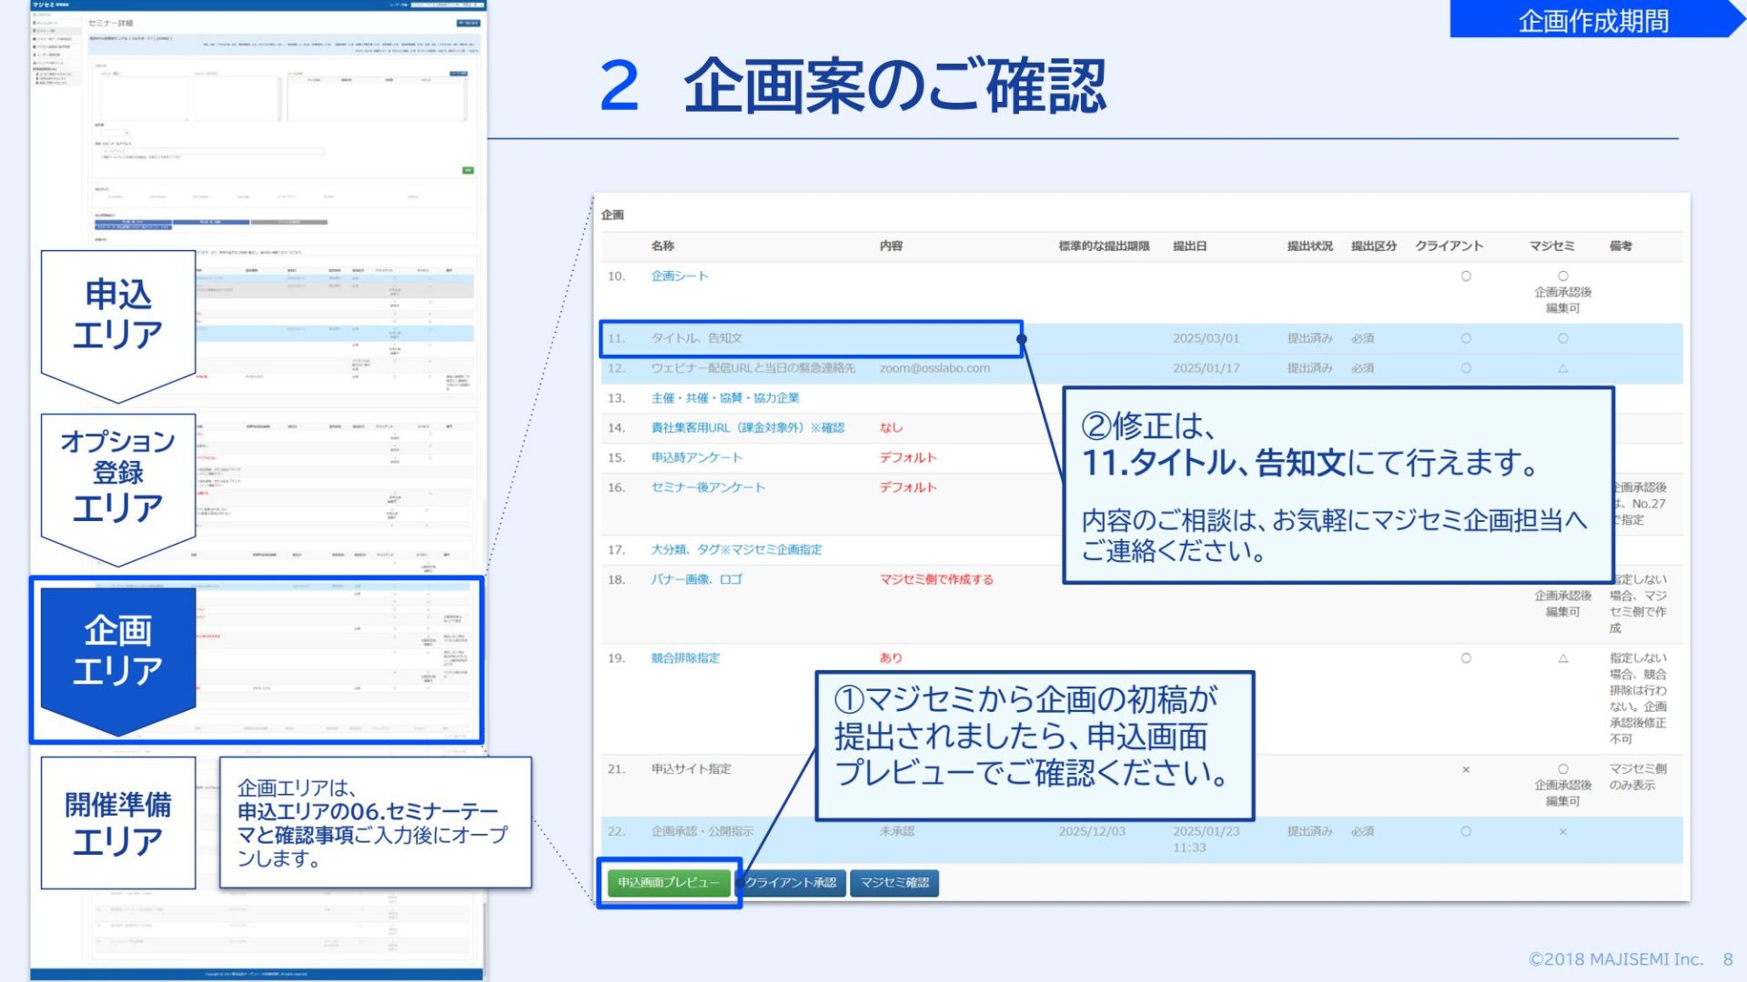The height and width of the screenshot is (982, 1747).
Task: Click the × mark in 申込サイト指定 row
Action: point(1466,769)
